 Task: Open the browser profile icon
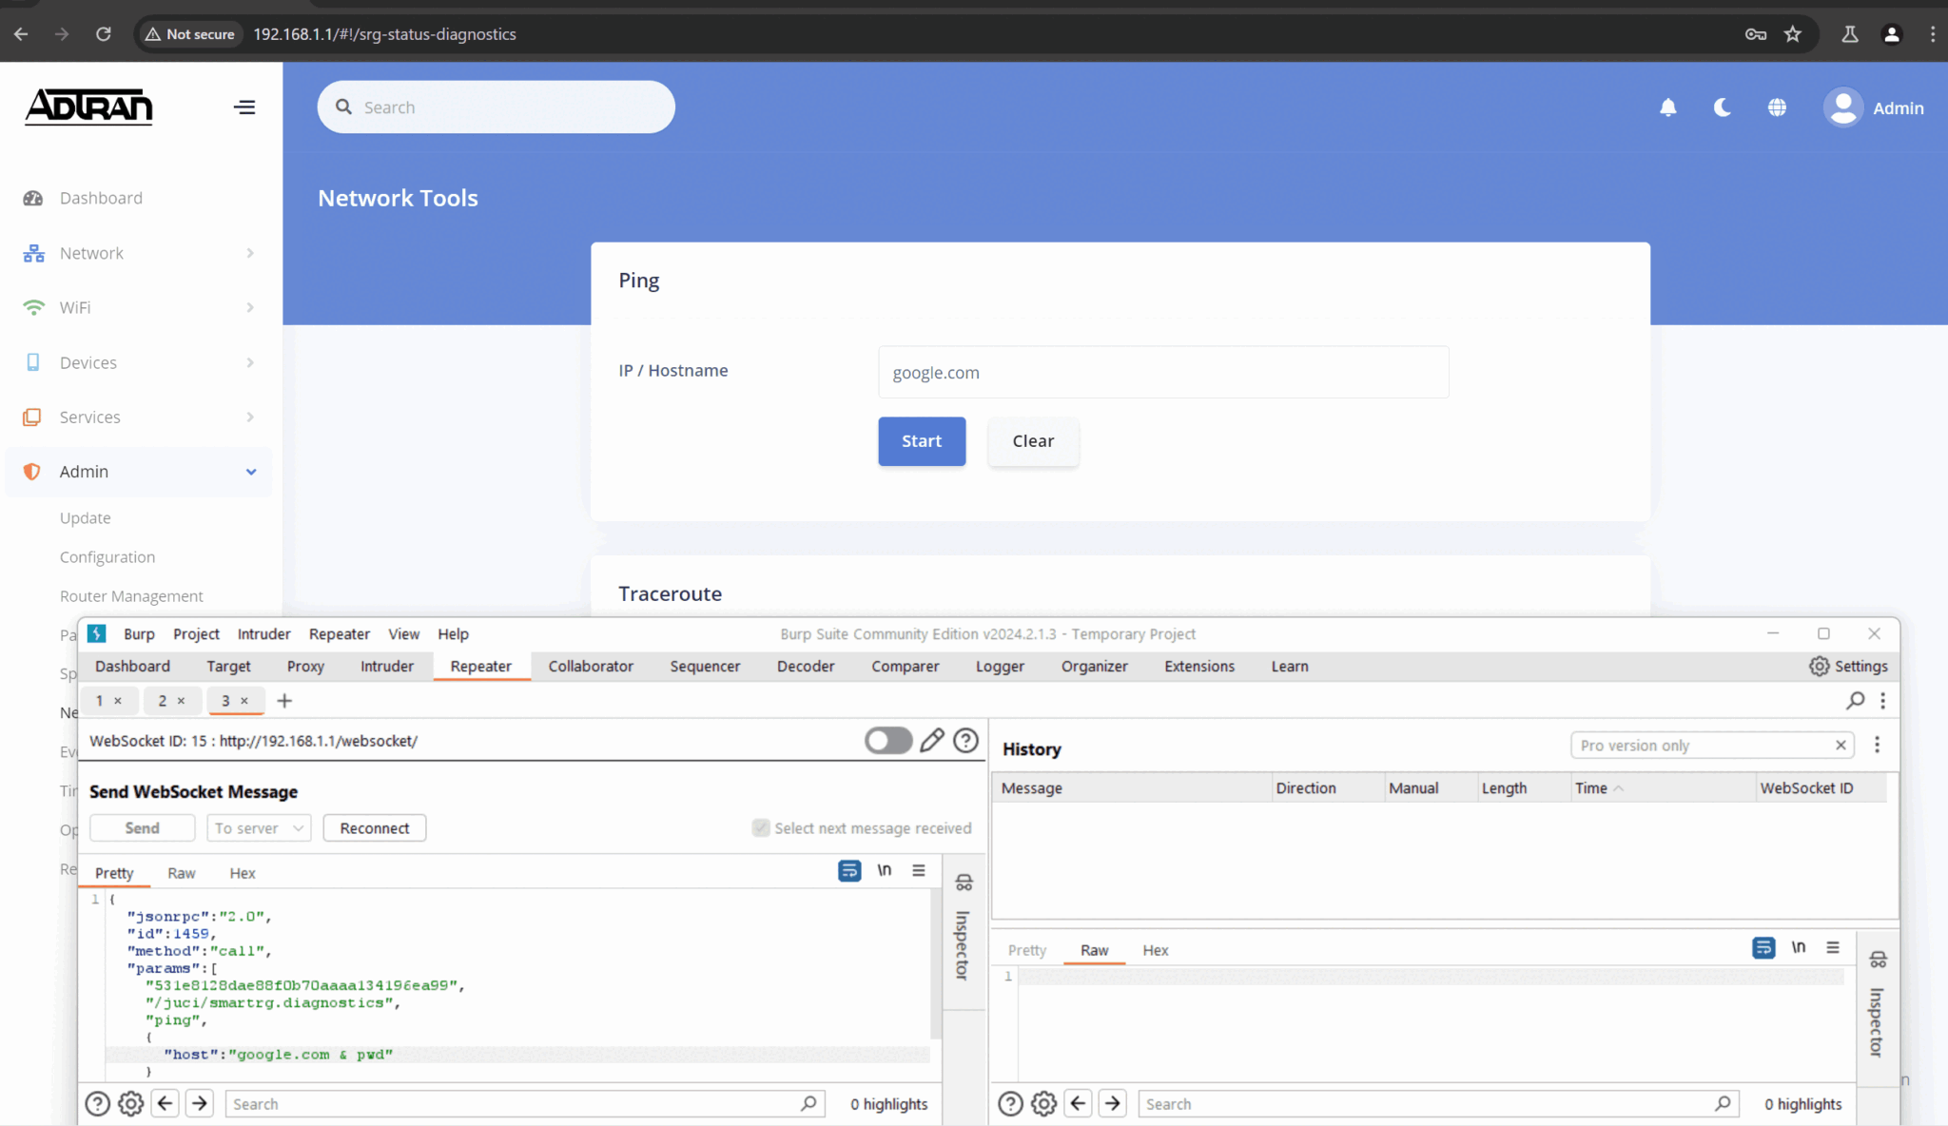[x=1892, y=34]
